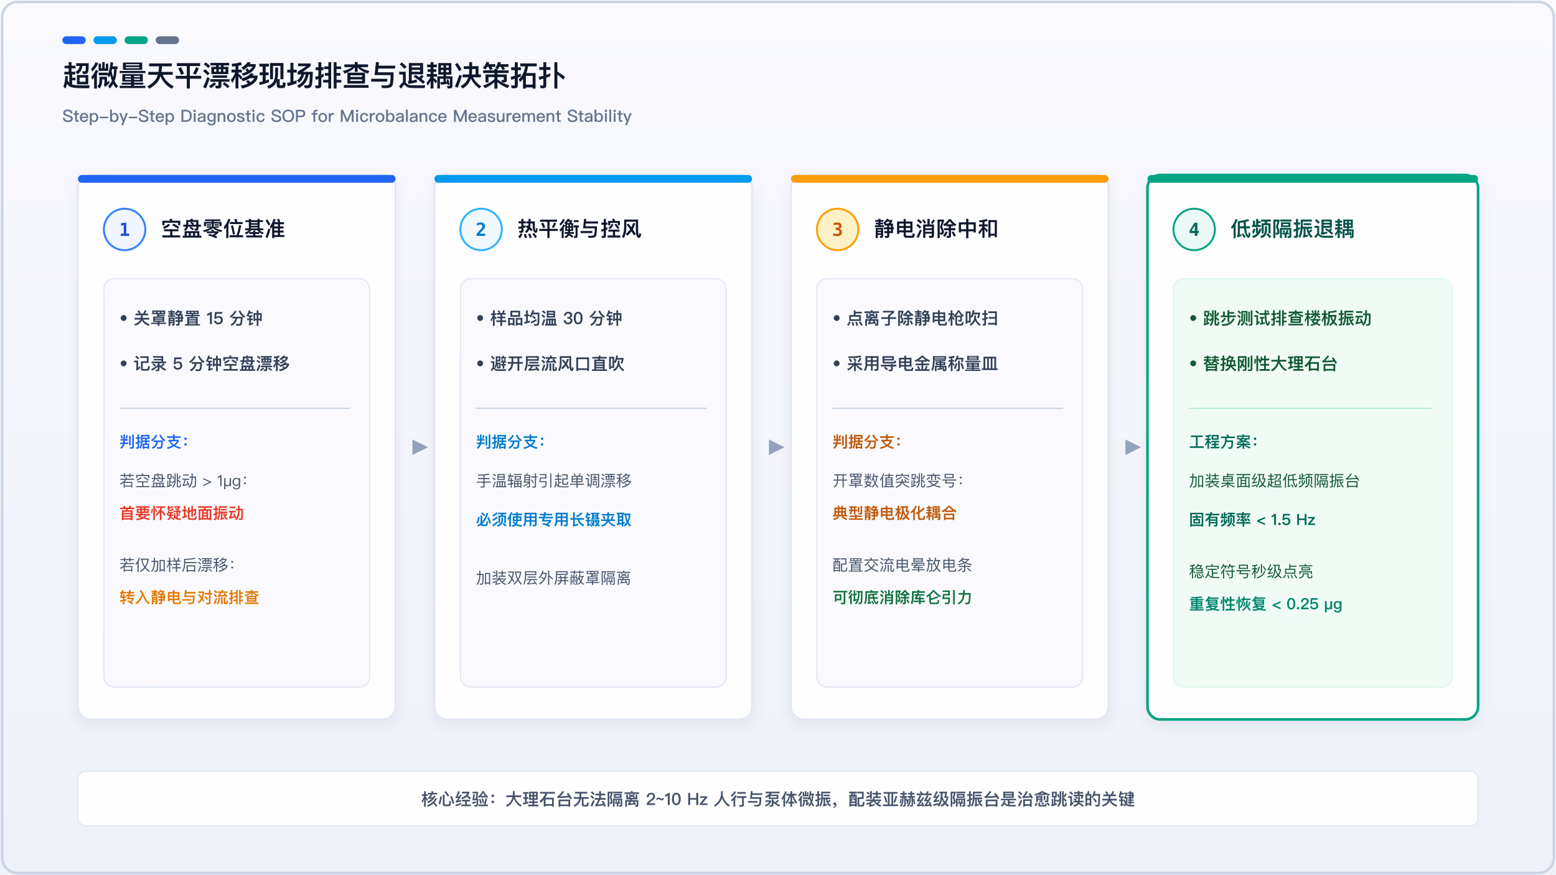Click the label 工程方案:

click(1223, 442)
